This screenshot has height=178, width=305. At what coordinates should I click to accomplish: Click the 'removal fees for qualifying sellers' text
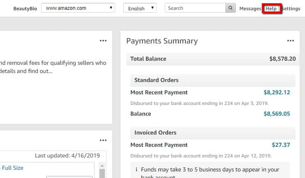[x=53, y=63]
